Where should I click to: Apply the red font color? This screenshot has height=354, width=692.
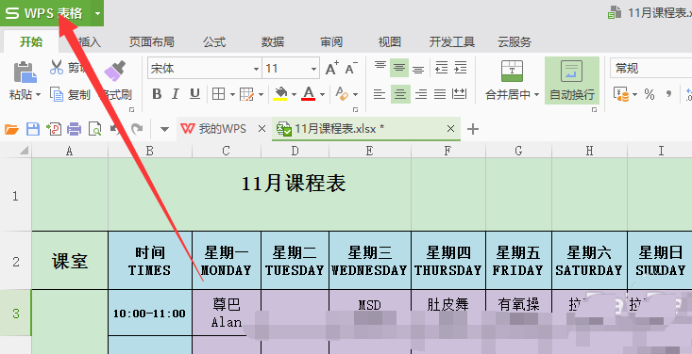click(x=309, y=94)
